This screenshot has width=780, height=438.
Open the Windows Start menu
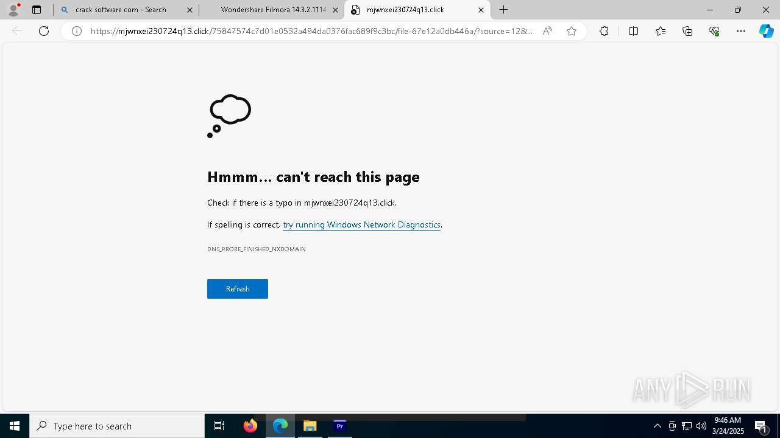coord(15,426)
